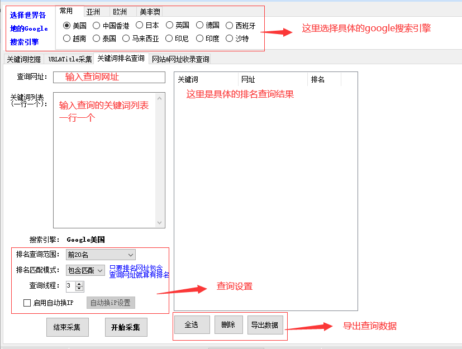462x349 pixels.
Task: Click the keyword list scrollbar down arrow
Action: tap(160, 223)
